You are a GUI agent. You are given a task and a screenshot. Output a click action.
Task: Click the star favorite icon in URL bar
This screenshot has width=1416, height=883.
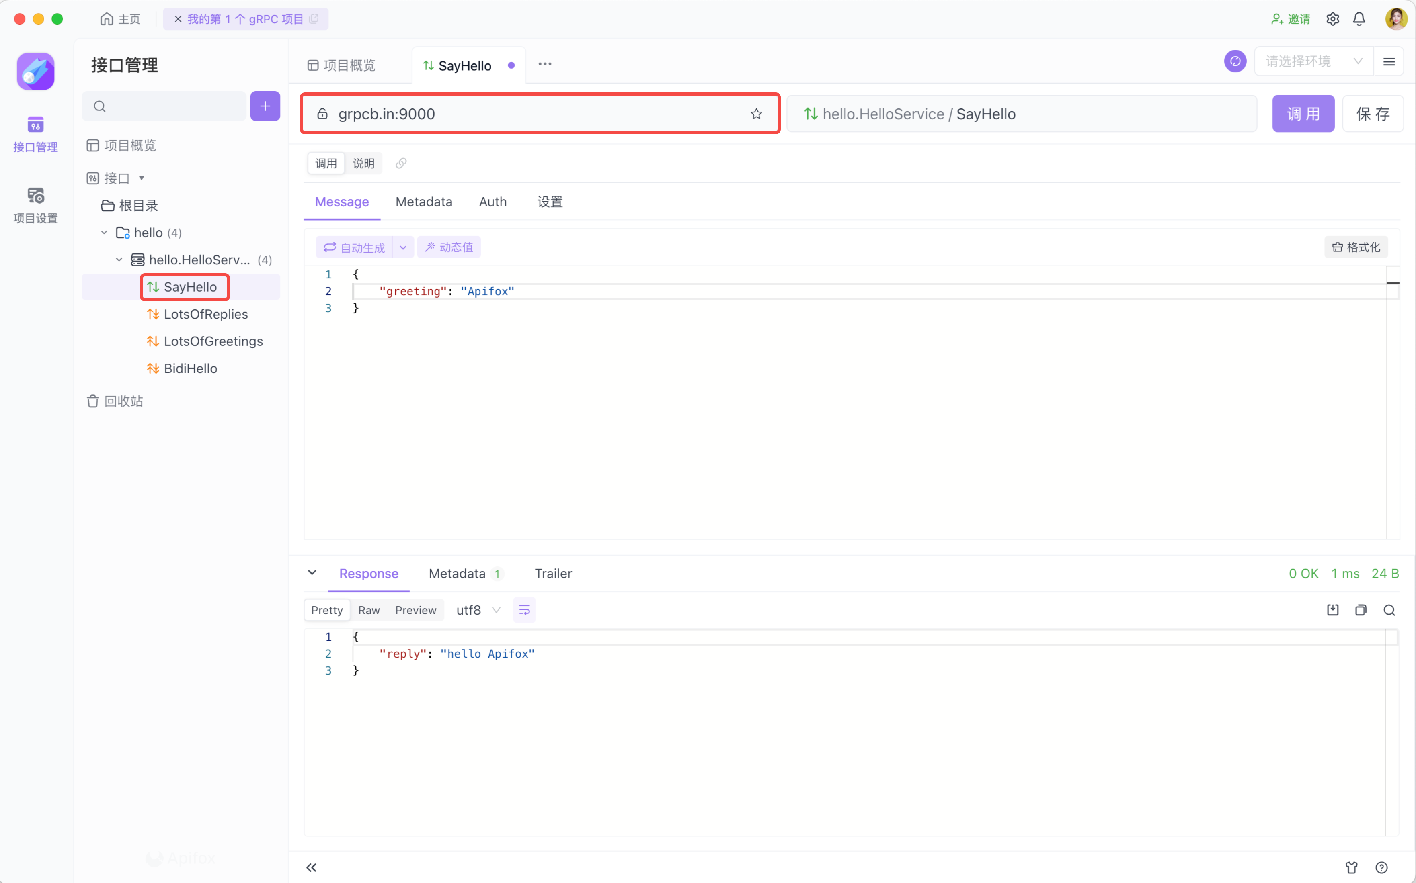click(756, 114)
